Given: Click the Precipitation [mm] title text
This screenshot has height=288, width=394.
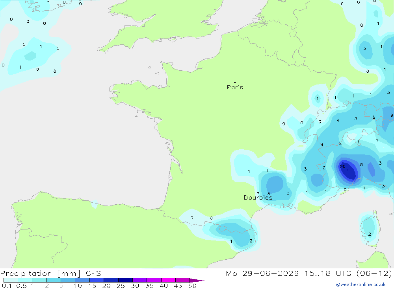Looking at the screenshot, I should pyautogui.click(x=41, y=273).
